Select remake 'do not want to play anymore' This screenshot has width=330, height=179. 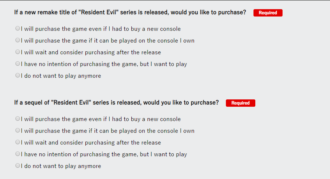pyautogui.click(x=18, y=75)
